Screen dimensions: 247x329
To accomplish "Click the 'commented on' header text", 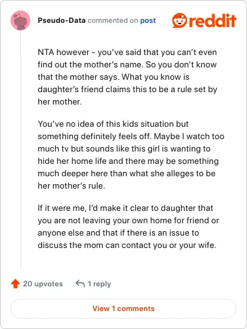I will 113,20.
